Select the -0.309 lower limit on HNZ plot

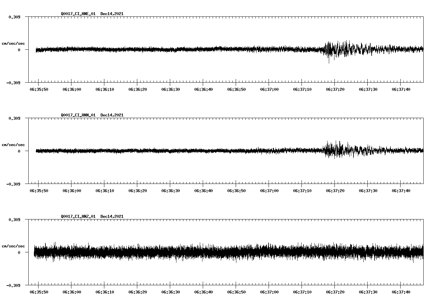point(13,285)
